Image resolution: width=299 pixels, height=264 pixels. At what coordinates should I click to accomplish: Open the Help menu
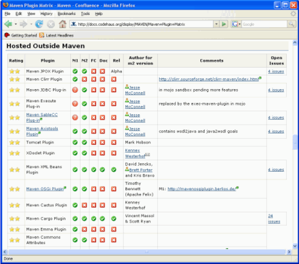(99, 14)
